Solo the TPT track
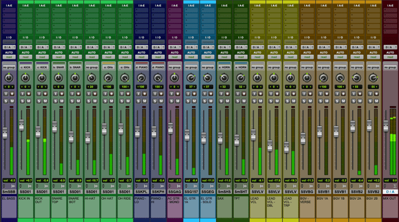 tap(238, 101)
